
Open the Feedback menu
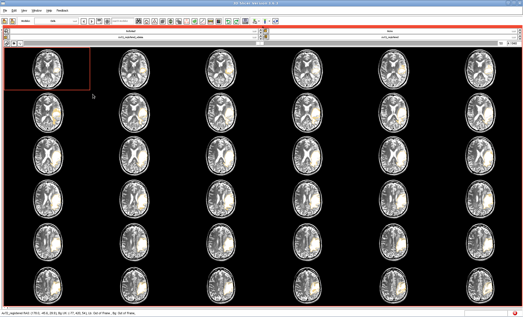62,10
